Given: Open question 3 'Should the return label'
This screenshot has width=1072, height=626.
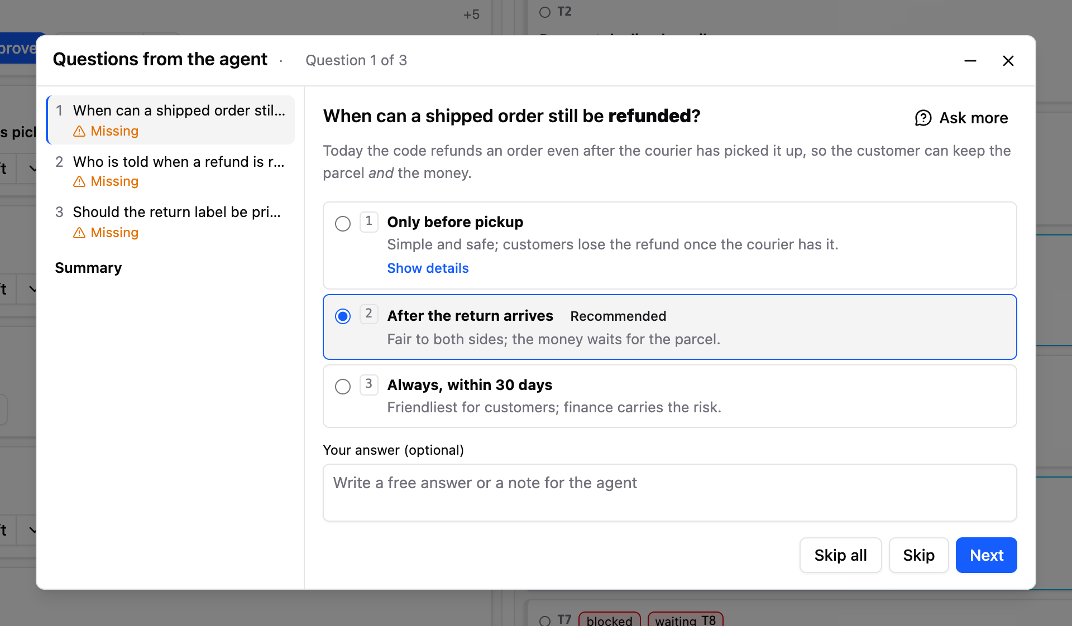Looking at the screenshot, I should [x=171, y=221].
